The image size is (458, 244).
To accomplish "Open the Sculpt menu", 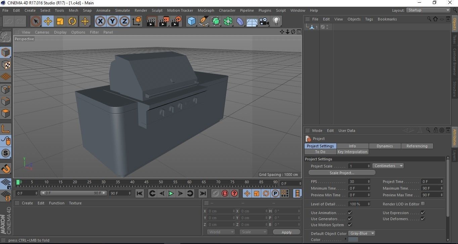I will [x=157, y=10].
